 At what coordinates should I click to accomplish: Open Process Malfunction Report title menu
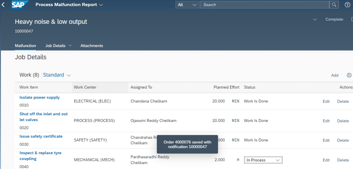[x=69, y=5]
